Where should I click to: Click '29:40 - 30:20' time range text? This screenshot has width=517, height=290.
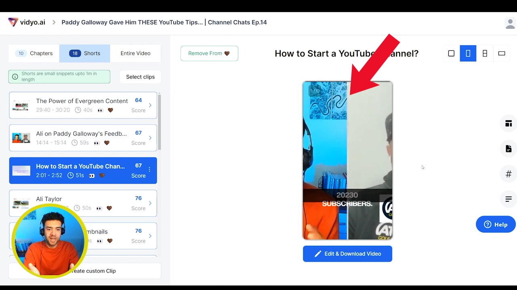[53, 110]
